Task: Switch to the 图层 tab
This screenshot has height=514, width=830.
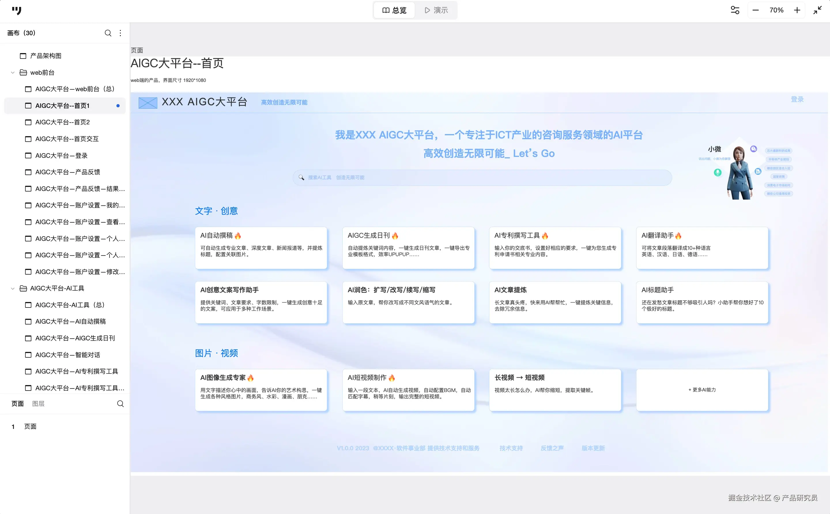Action: coord(38,404)
